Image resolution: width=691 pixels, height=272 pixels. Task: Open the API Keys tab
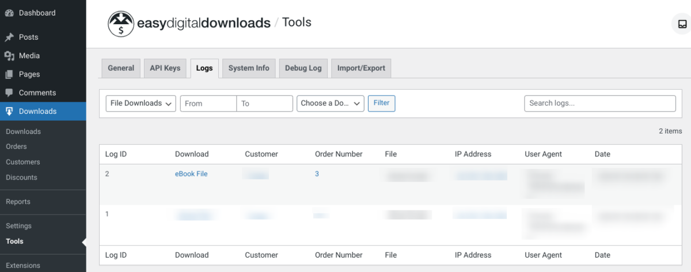[165, 68]
